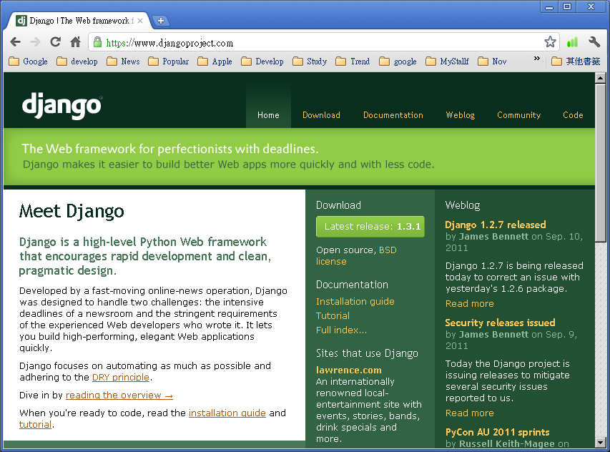Click inside the address bar
The width and height of the screenshot is (610, 452).
pos(286,41)
